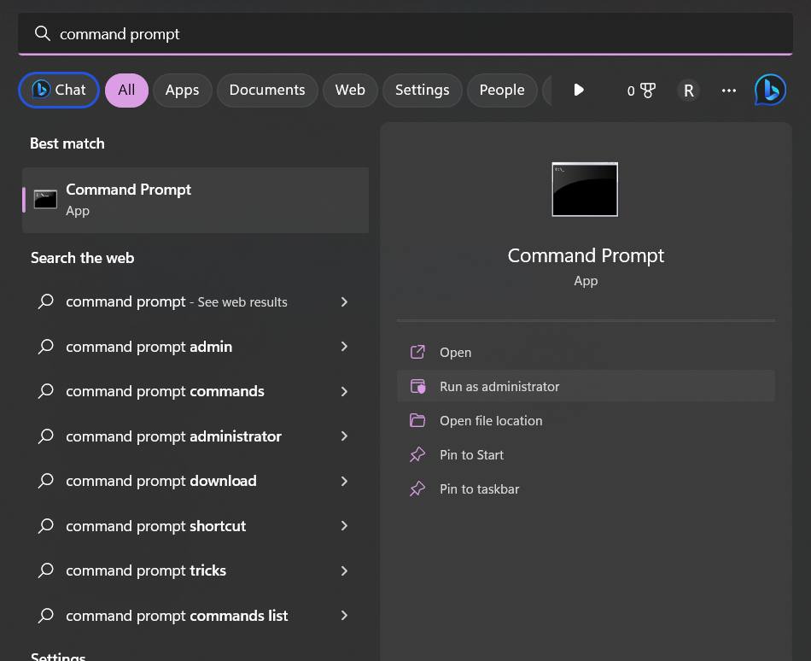Click the Command Prompt icon in Best match
The image size is (811, 661).
45,200
